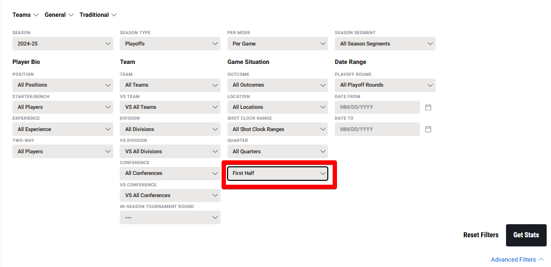Viewport: 551px width, 267px height.
Task: Open calendar picker for Date From
Action: [428, 107]
